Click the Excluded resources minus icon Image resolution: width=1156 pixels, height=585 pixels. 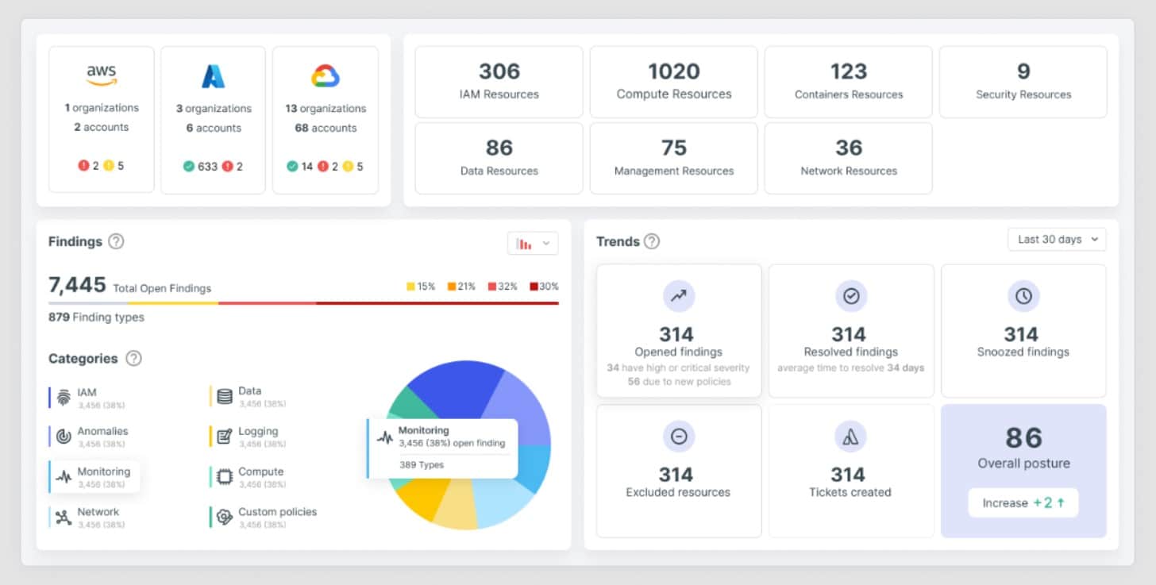click(679, 437)
